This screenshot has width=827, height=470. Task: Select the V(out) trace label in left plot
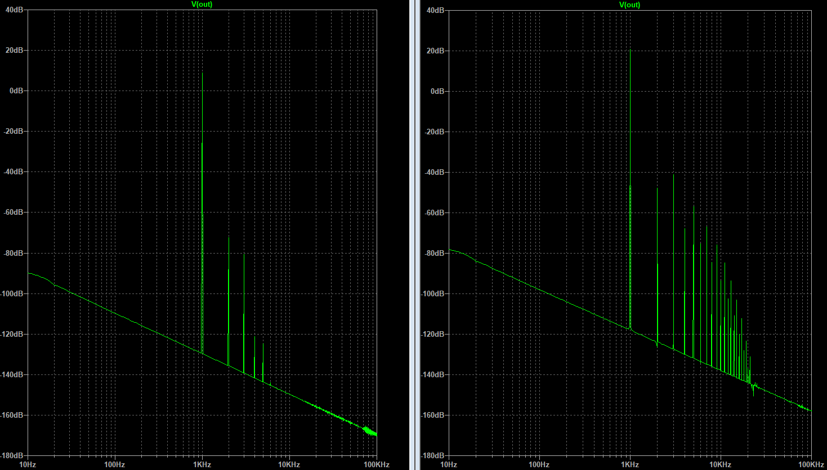(202, 4)
